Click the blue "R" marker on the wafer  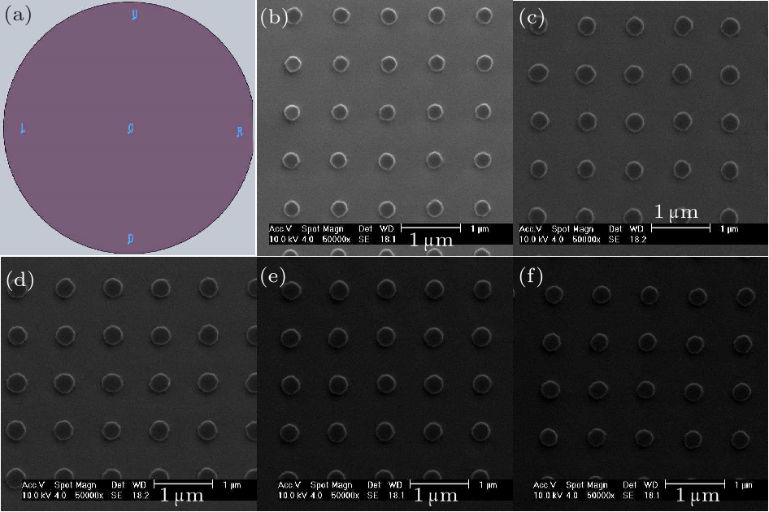239,132
